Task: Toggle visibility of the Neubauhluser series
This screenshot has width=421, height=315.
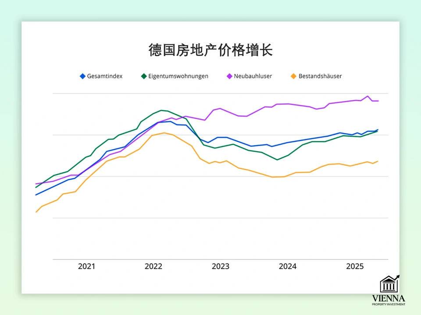Action: point(253,76)
